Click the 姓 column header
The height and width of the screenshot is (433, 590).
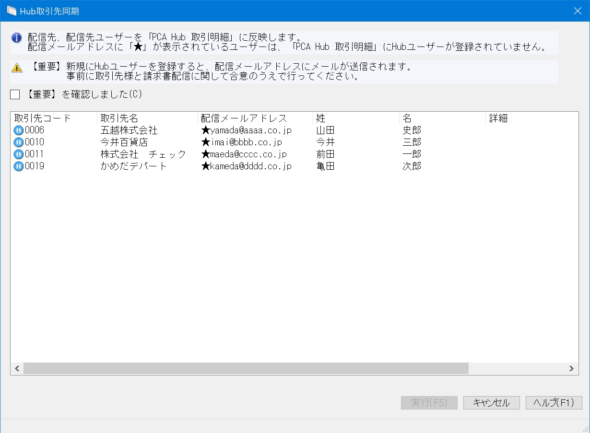pyautogui.click(x=356, y=118)
